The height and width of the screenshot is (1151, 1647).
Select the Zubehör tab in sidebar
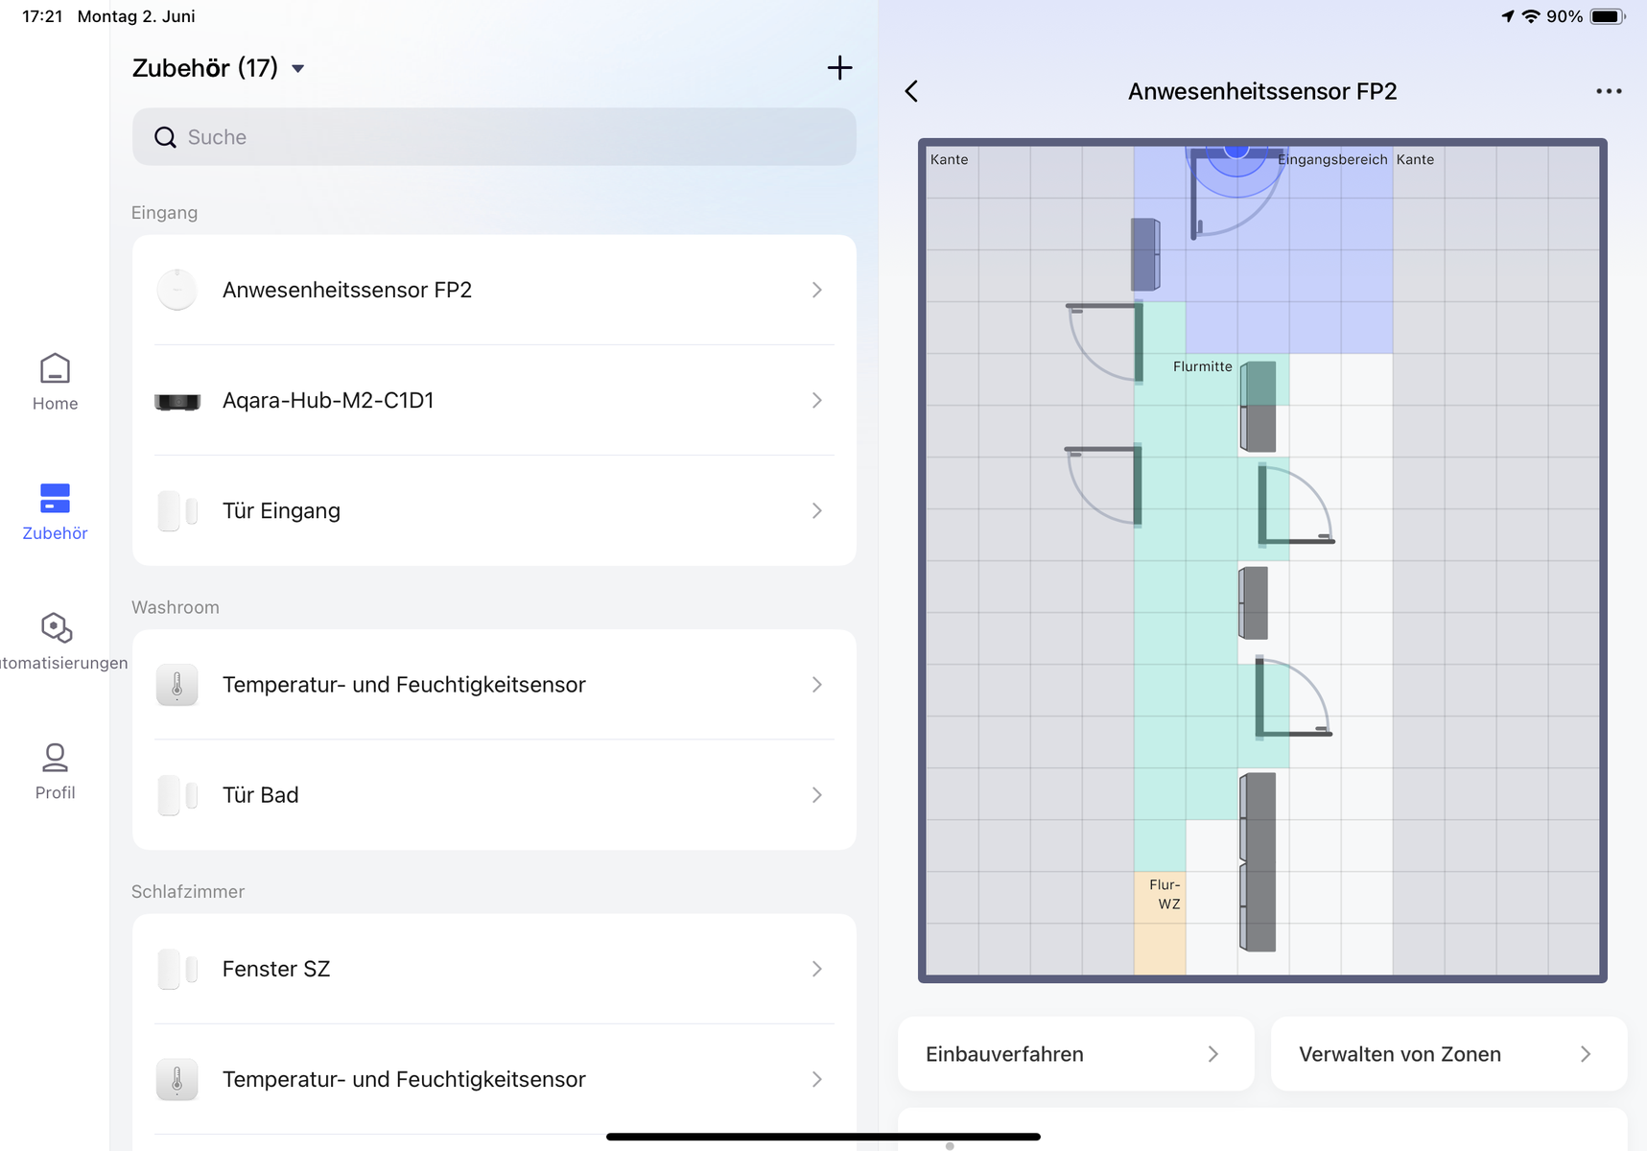tap(55, 512)
